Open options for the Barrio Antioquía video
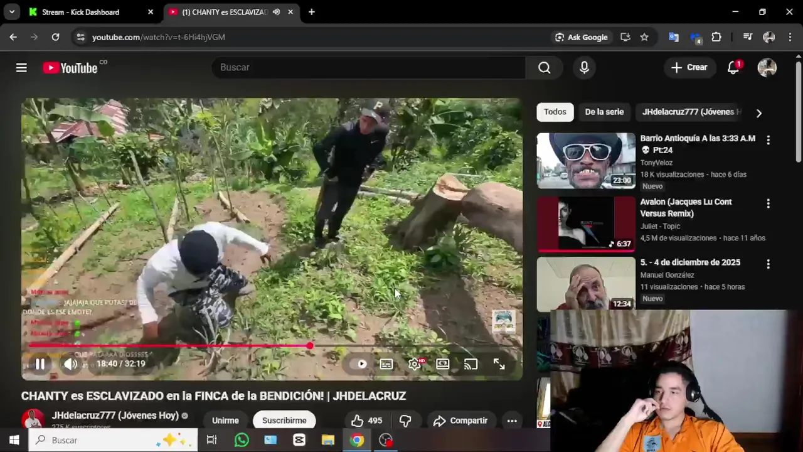Screen dimensions: 803x452 pos(768,140)
